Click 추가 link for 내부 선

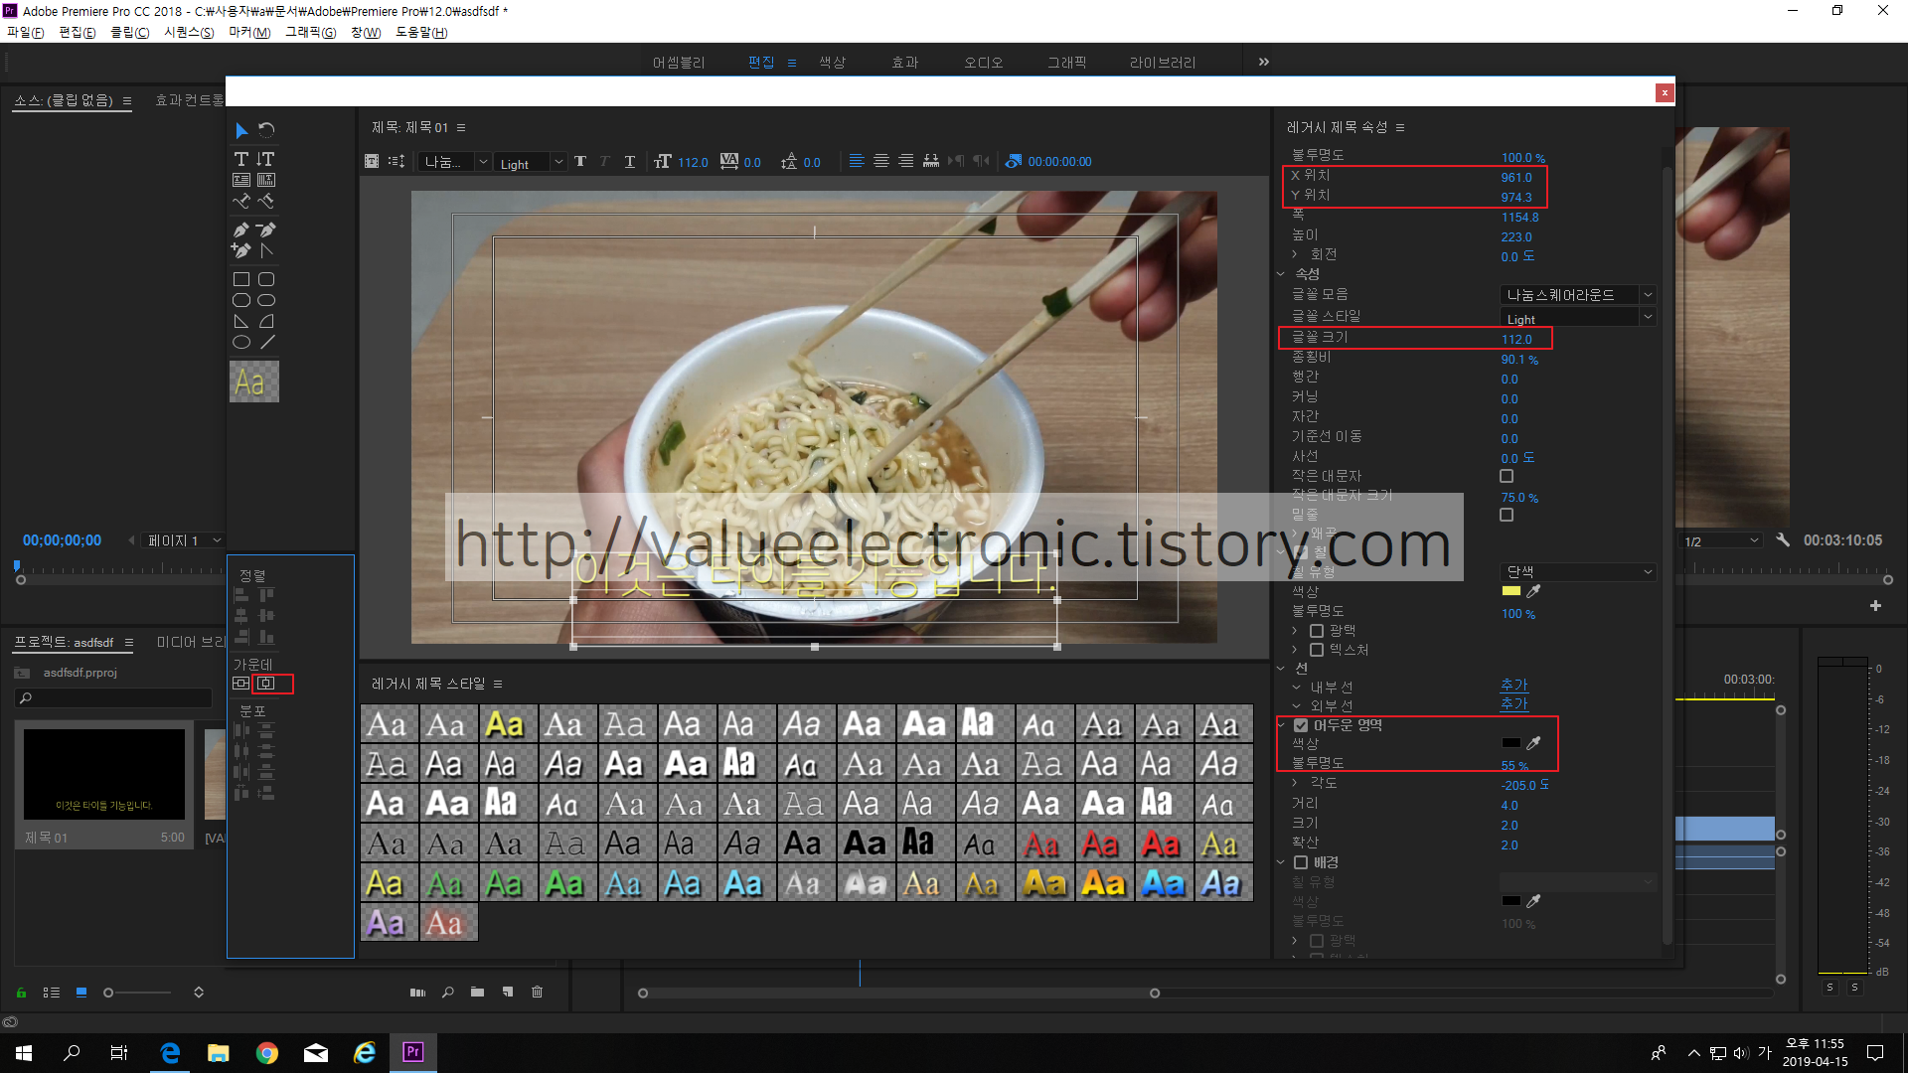pyautogui.click(x=1513, y=686)
